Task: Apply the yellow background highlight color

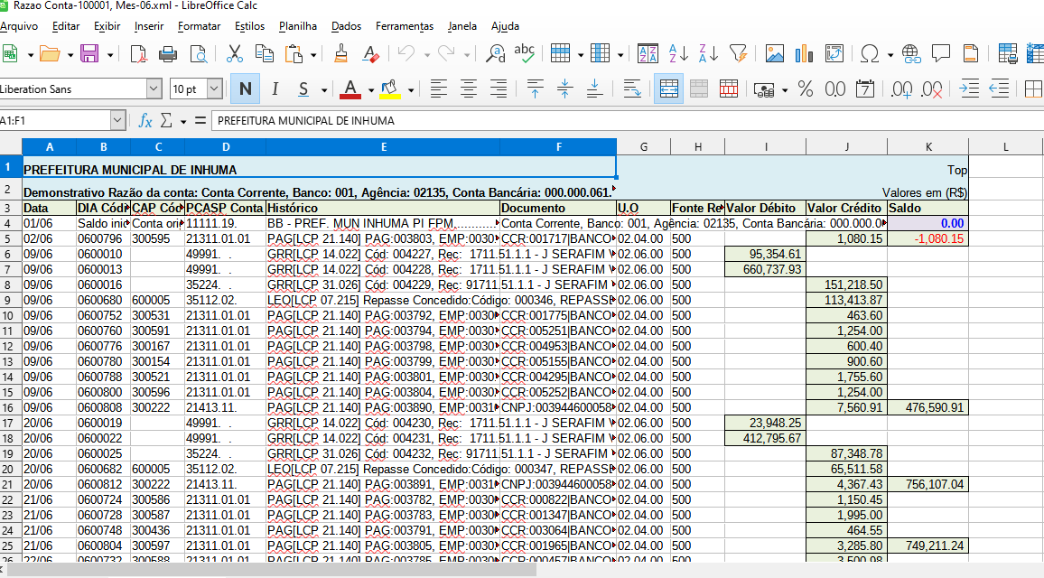Action: point(390,89)
